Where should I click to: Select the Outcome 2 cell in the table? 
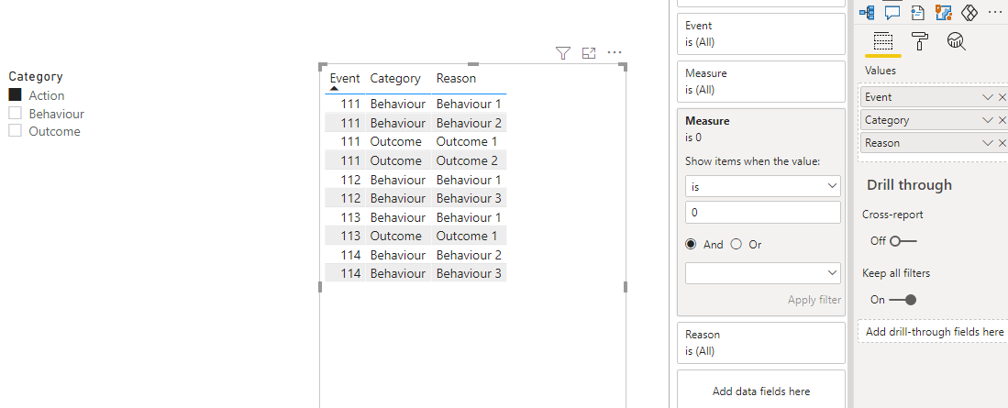(x=468, y=160)
